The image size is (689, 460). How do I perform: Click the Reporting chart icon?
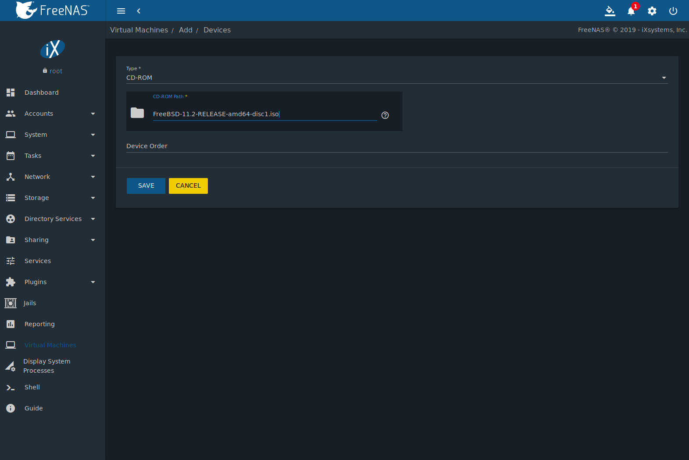click(11, 324)
